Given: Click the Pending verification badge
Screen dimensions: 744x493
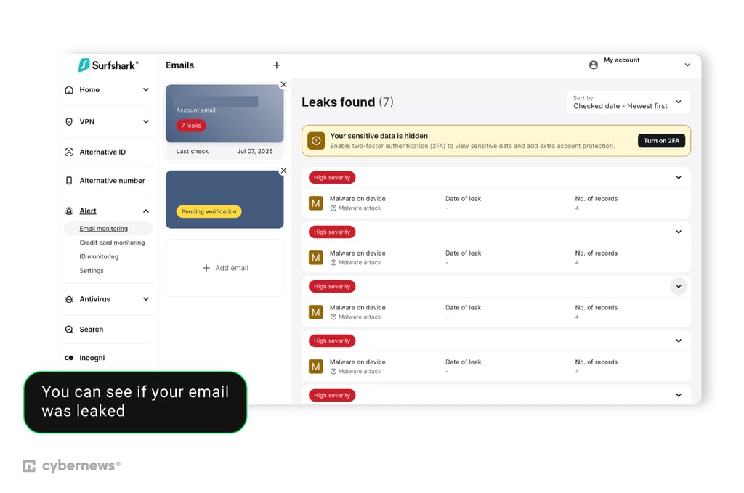Looking at the screenshot, I should 209,211.
